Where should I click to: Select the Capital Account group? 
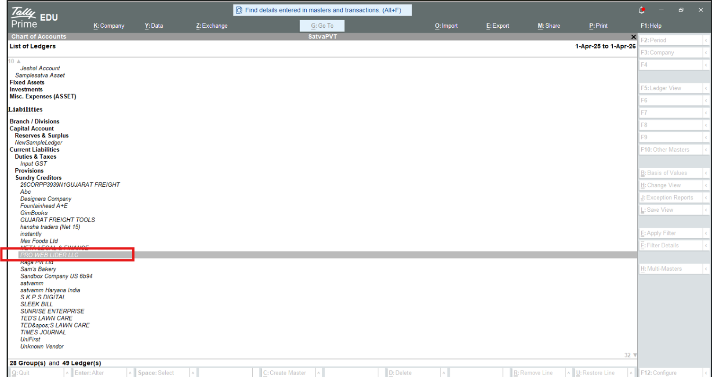click(x=32, y=129)
